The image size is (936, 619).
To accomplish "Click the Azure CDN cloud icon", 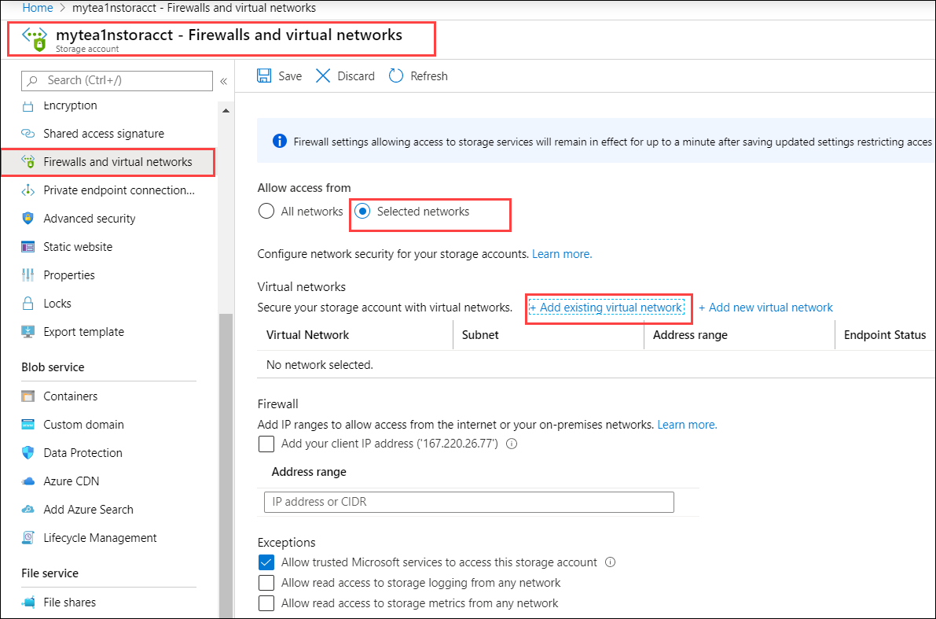I will [28, 481].
